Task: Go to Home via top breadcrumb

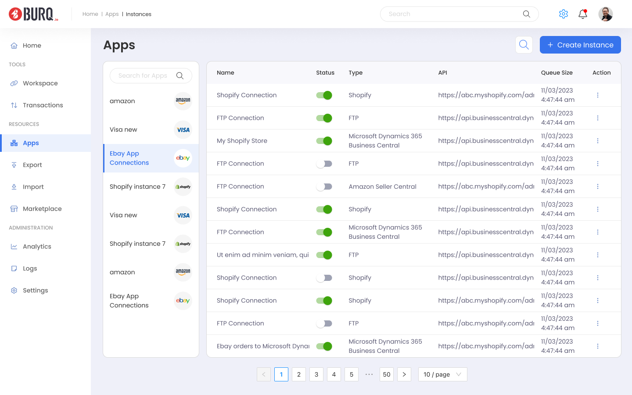Action: pyautogui.click(x=90, y=14)
